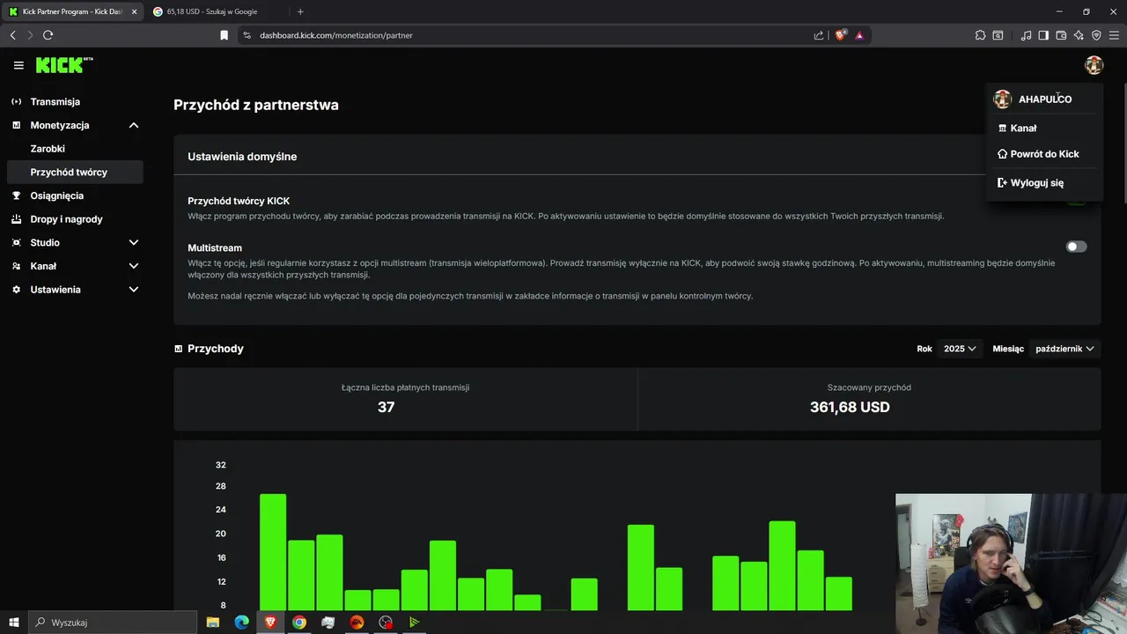
Task: Open the Rok 2025 year dropdown
Action: pyautogui.click(x=959, y=349)
